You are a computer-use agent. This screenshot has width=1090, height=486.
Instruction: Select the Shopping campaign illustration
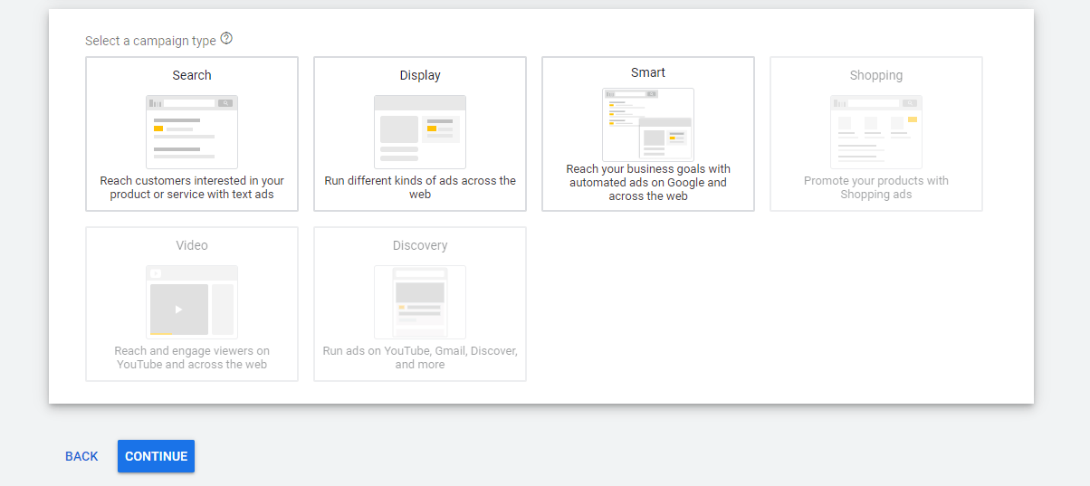(x=876, y=132)
